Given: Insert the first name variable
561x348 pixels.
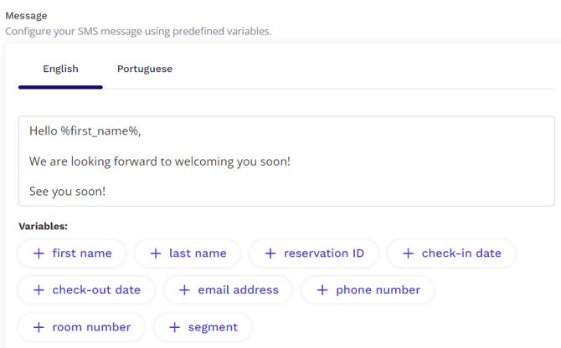Looking at the screenshot, I should 72,253.
